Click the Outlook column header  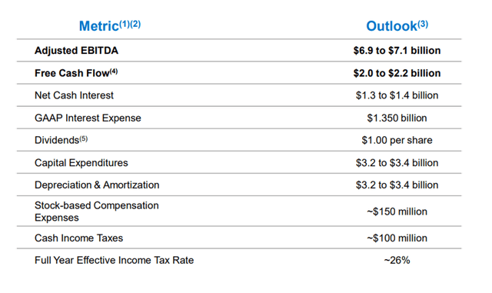397,25
